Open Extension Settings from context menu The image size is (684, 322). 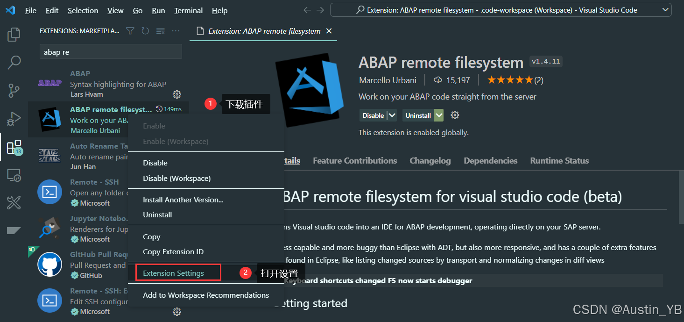click(x=206, y=273)
